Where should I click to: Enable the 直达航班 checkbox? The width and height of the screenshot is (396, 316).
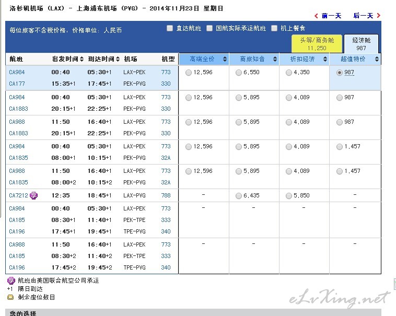[x=170, y=28]
